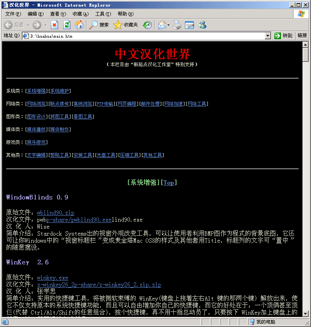Click the Windows logo throbber

(x=301, y=14)
